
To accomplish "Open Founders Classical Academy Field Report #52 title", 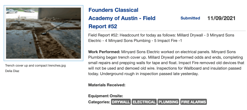I will coord(122,18).
